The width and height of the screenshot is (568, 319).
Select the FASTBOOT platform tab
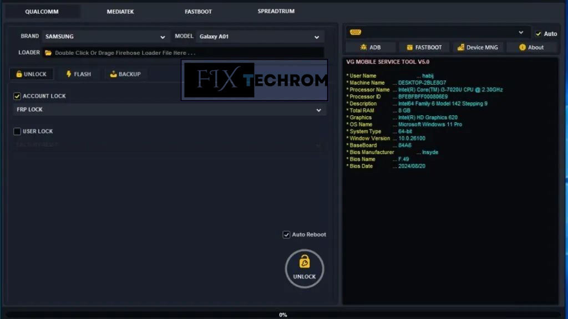tap(198, 12)
